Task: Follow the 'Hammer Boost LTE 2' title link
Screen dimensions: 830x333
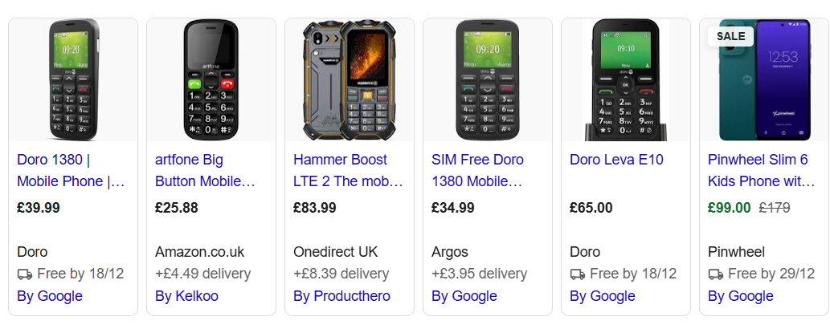Action: point(348,170)
